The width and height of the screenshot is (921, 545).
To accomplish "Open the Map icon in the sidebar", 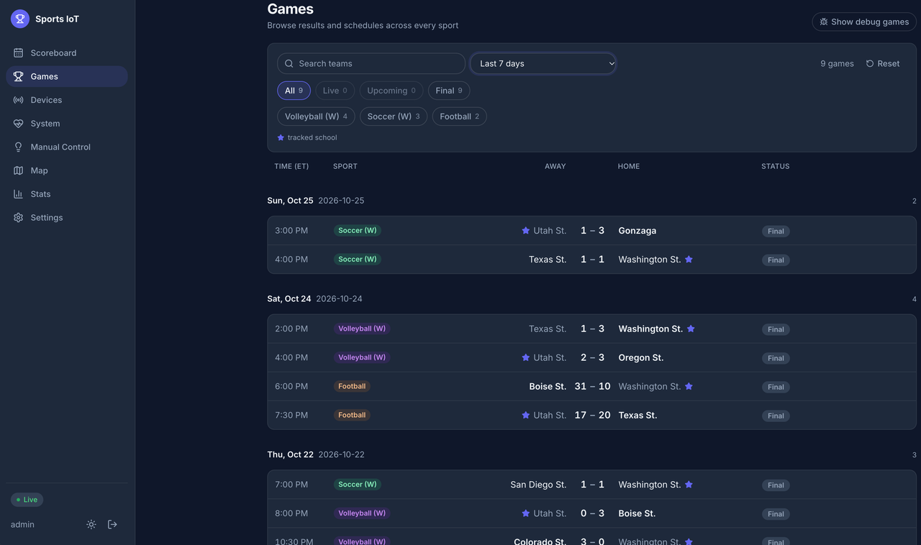I will pos(18,170).
